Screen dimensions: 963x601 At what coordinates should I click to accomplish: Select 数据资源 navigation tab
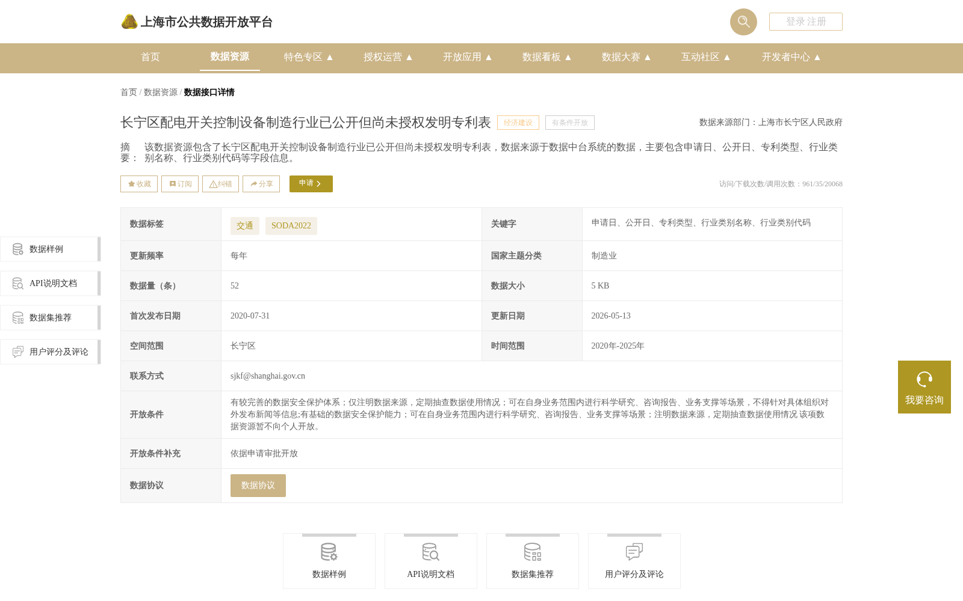(x=230, y=56)
